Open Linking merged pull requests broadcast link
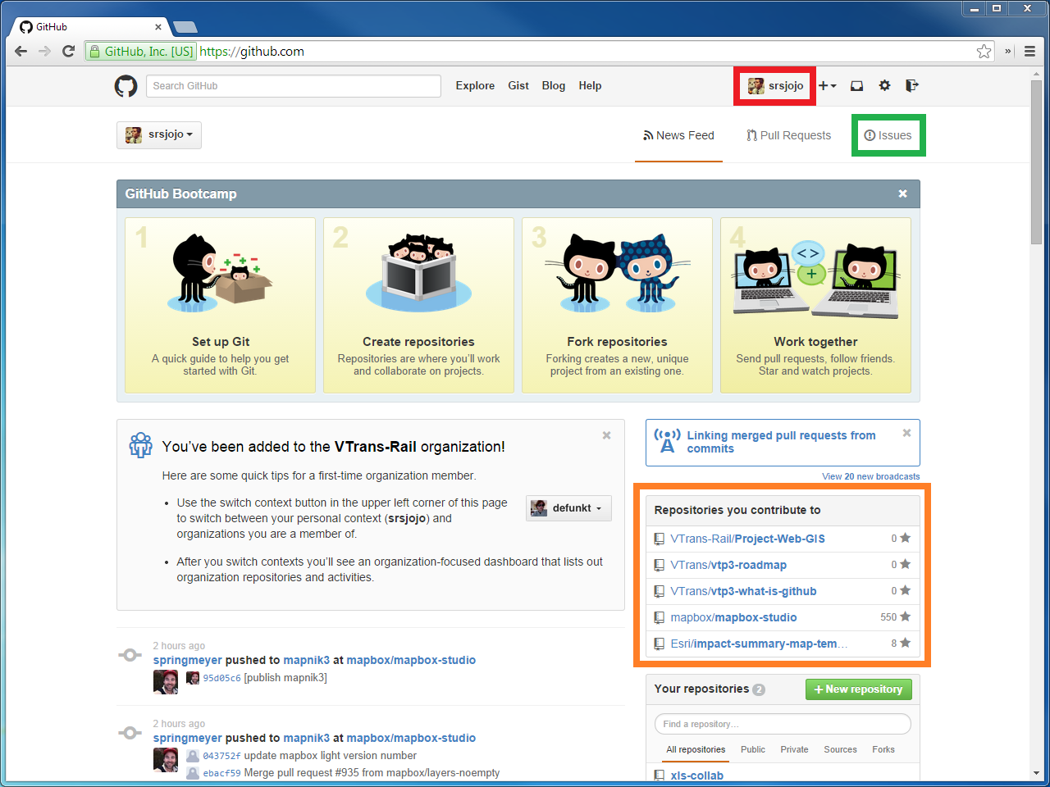The image size is (1050, 787). tap(781, 442)
